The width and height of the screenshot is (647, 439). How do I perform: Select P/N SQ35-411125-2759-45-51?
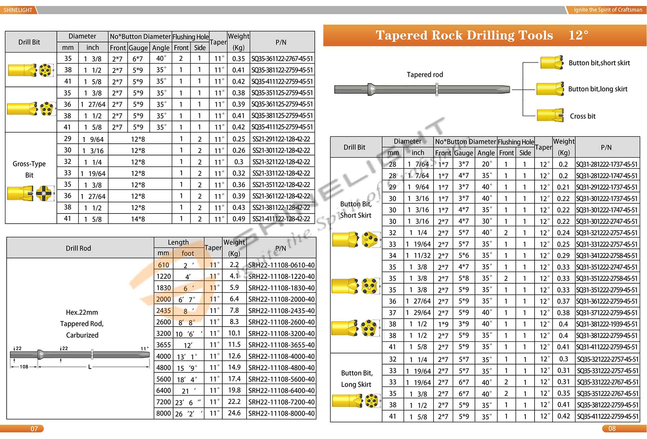[282, 127]
